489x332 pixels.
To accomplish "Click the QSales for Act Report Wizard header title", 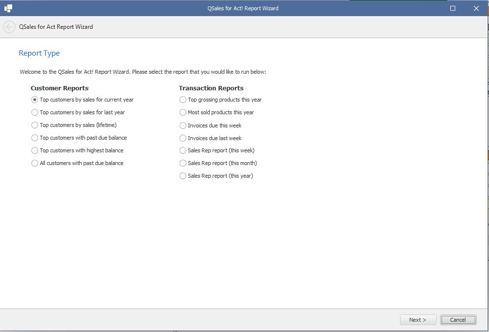I will tap(56, 27).
